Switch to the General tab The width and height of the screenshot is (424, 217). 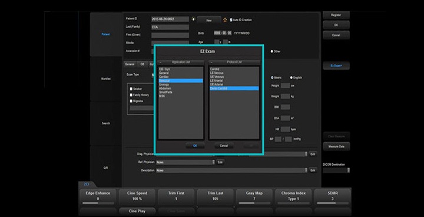click(130, 64)
